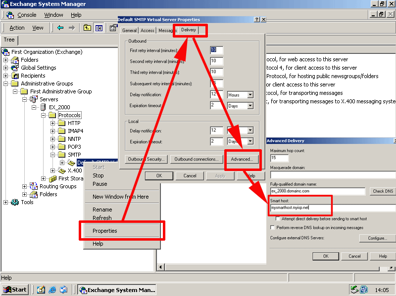The image size is (396, 296).
Task: Expand the NNTP node
Action: point(52,139)
